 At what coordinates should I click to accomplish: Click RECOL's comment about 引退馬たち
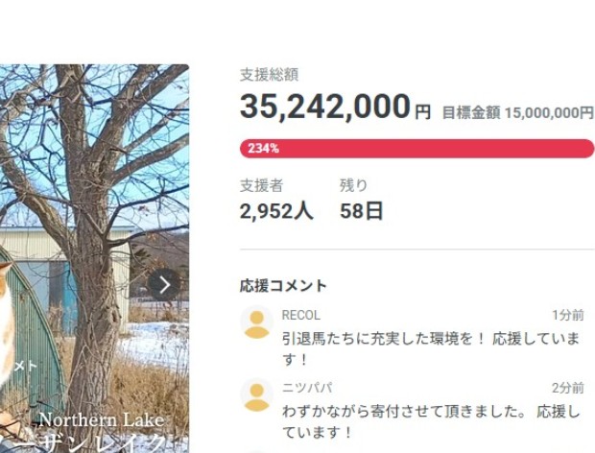(431, 349)
